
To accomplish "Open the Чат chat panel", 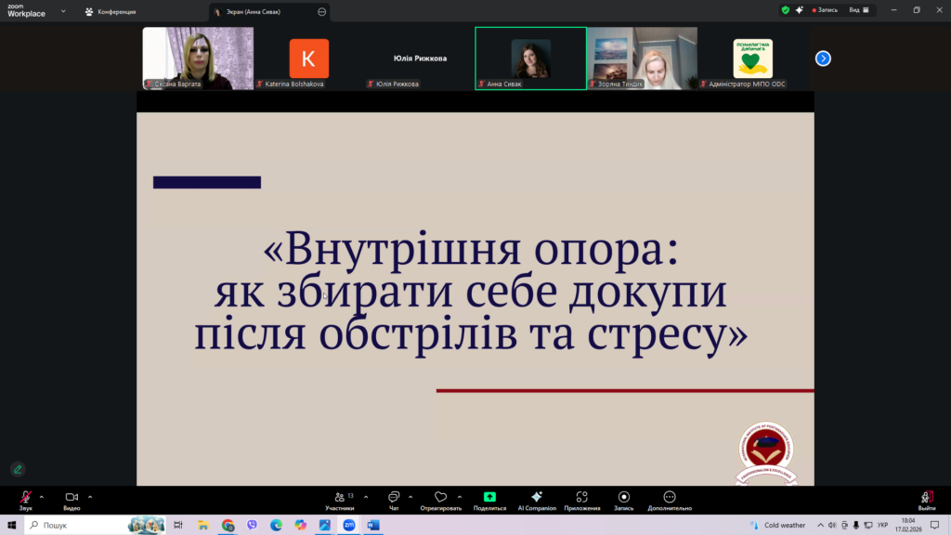I will tap(394, 498).
